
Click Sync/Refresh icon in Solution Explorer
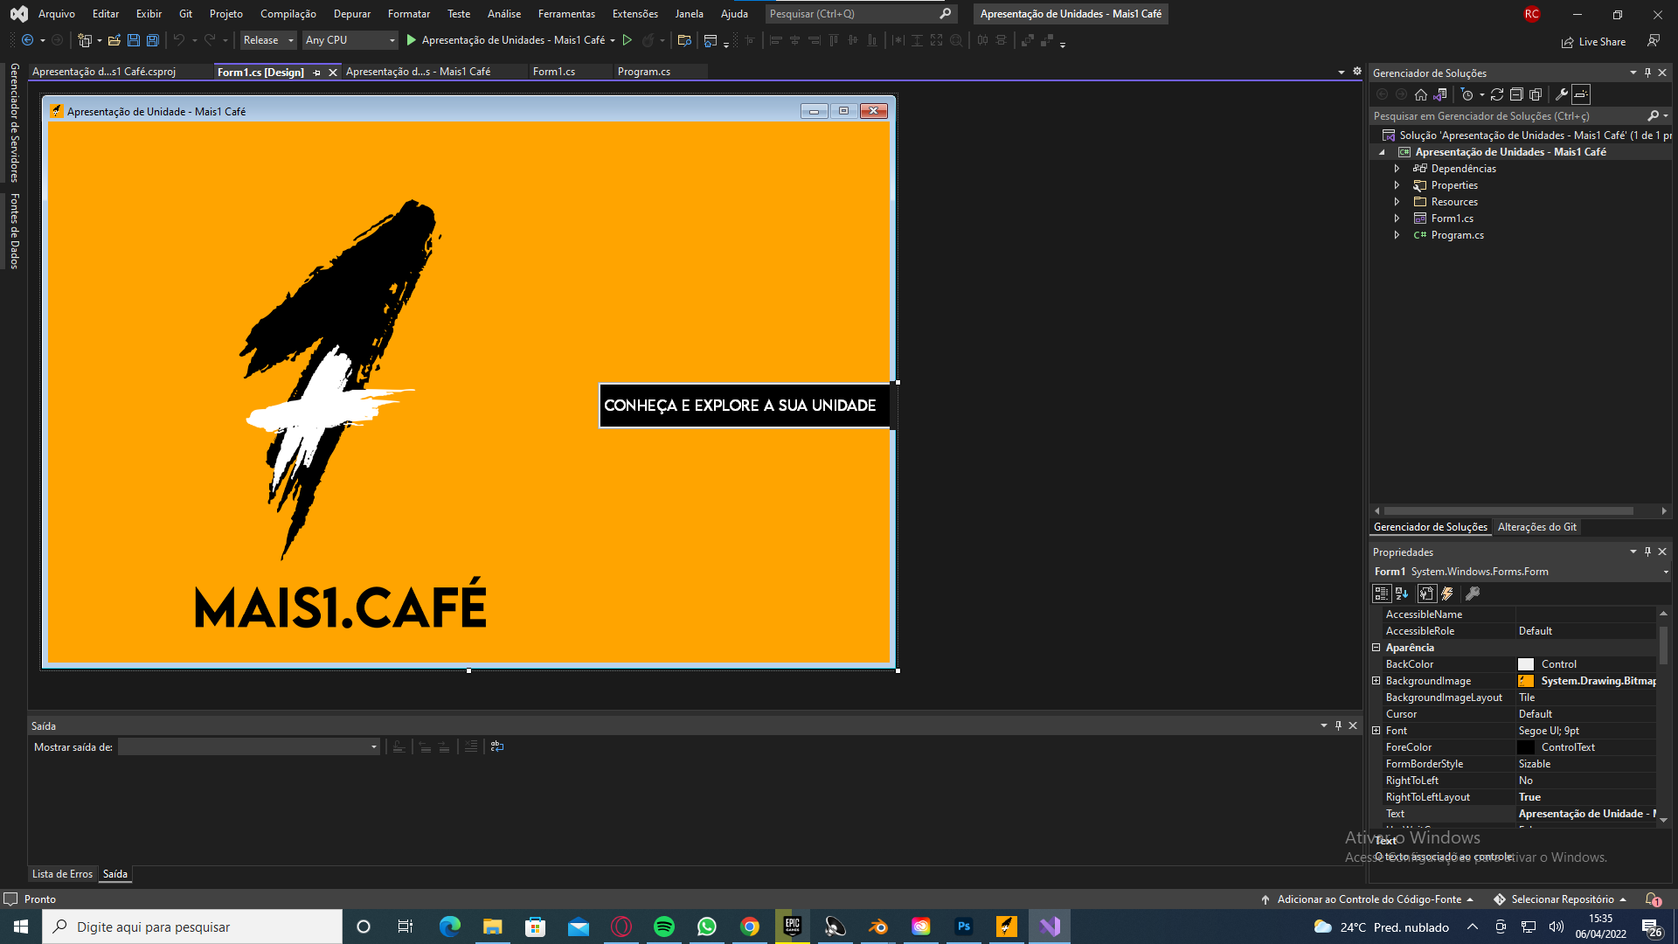pos(1497,94)
